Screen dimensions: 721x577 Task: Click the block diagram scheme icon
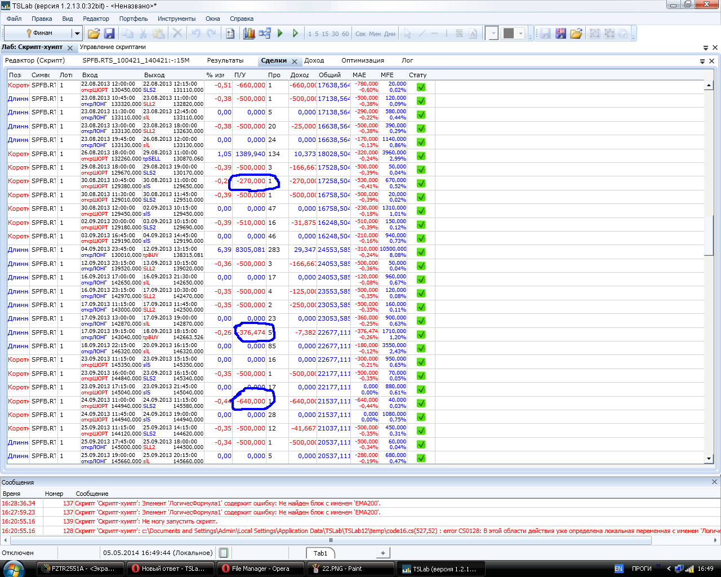pyautogui.click(x=265, y=34)
